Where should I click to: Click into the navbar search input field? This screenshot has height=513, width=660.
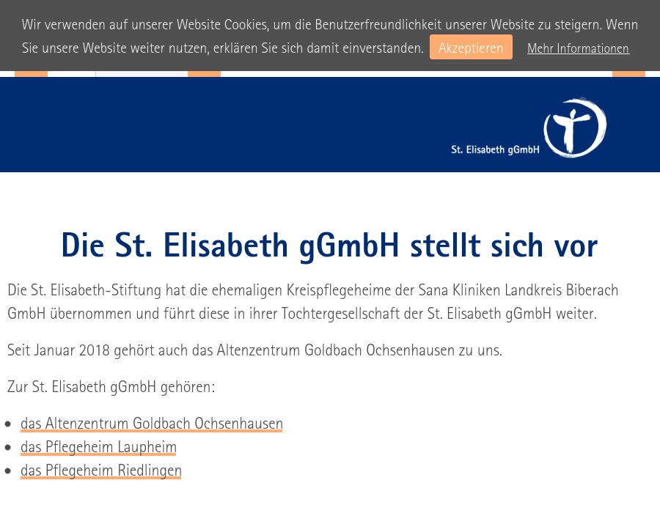pyautogui.click(x=141, y=70)
